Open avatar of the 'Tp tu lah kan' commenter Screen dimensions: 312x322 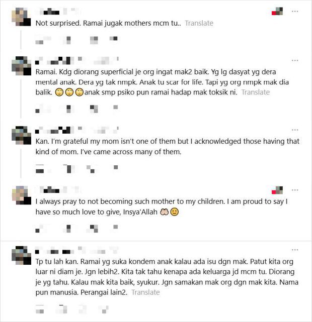(20, 256)
